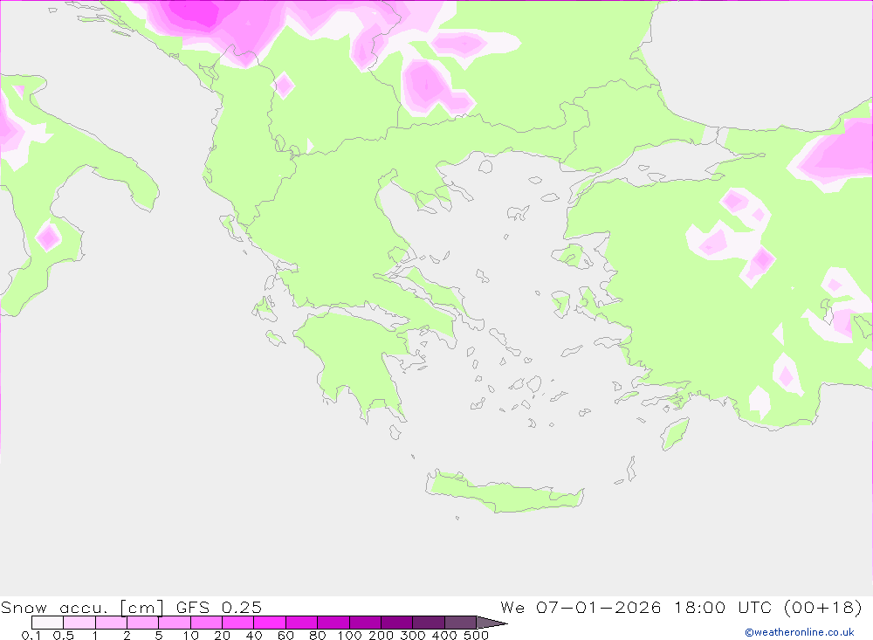This screenshot has height=640, width=873.
Task: Click the '400' legend scale value
Action: coord(445,635)
